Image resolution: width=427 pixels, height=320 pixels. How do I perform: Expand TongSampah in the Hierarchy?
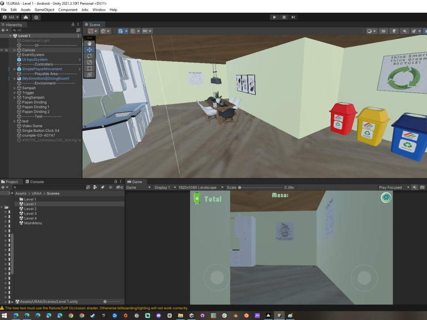point(15,97)
